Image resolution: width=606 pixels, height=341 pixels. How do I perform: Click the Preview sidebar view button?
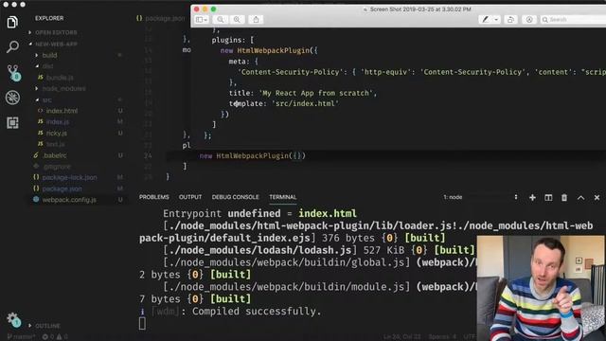coord(202,19)
